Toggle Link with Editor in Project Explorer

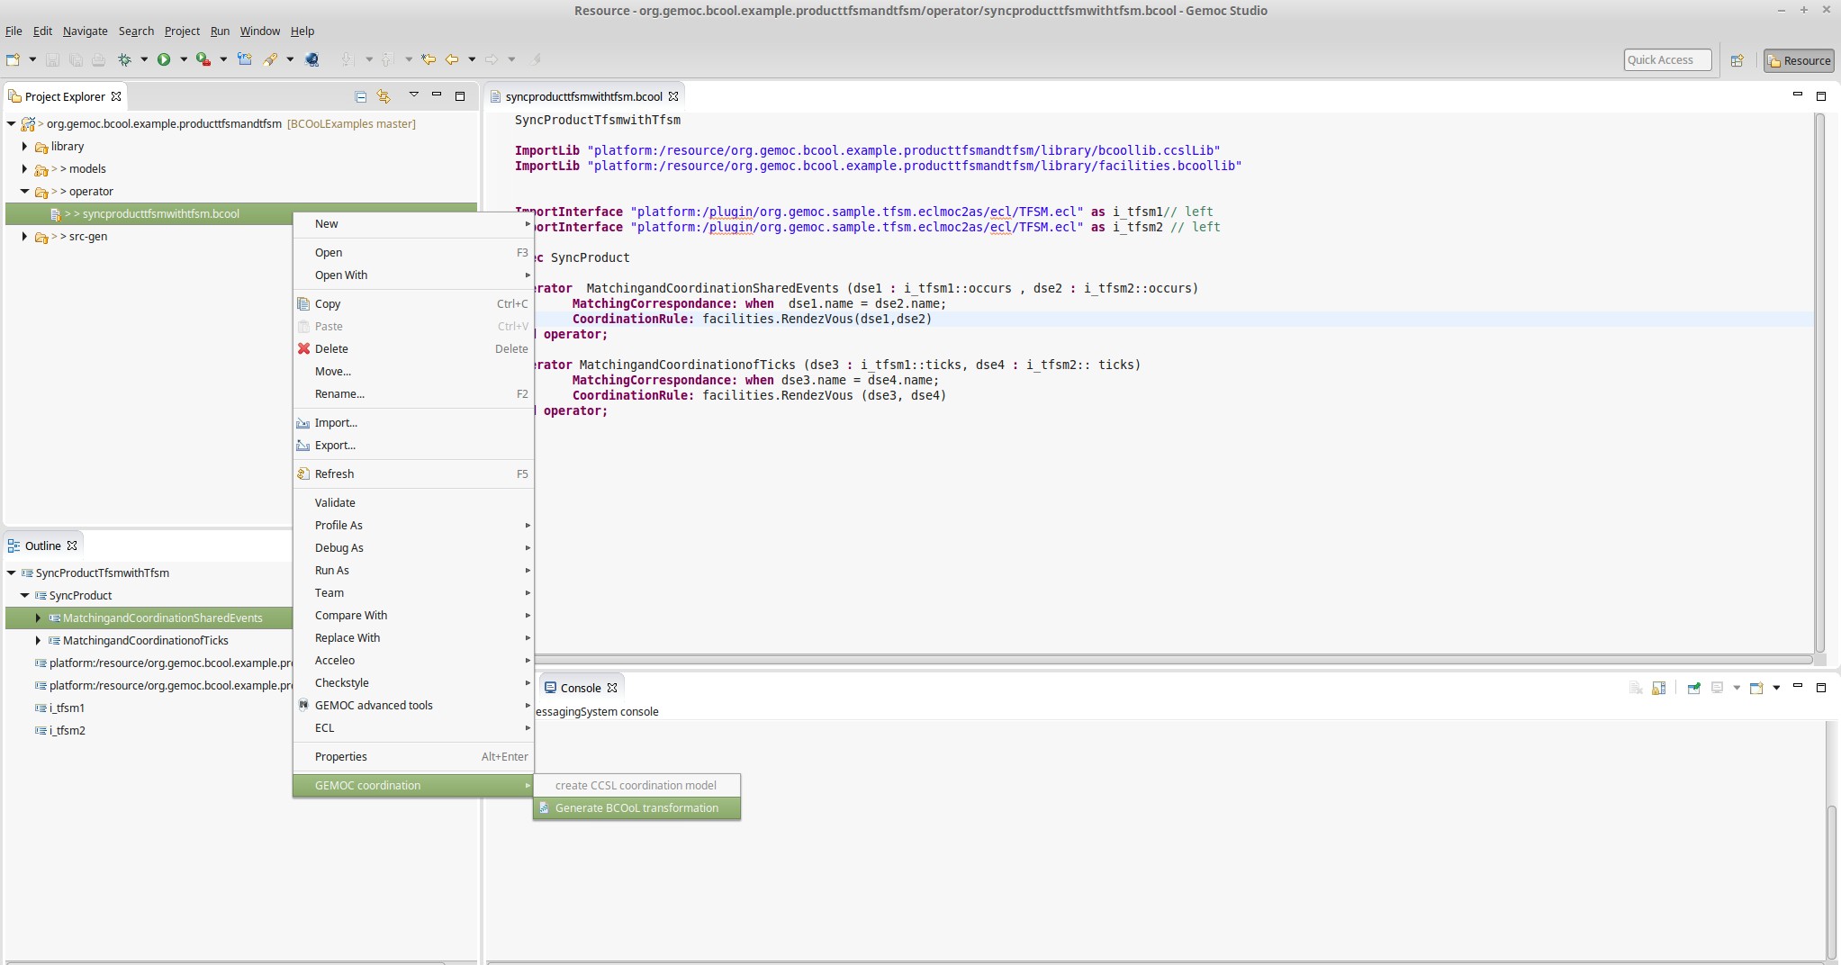pos(384,96)
